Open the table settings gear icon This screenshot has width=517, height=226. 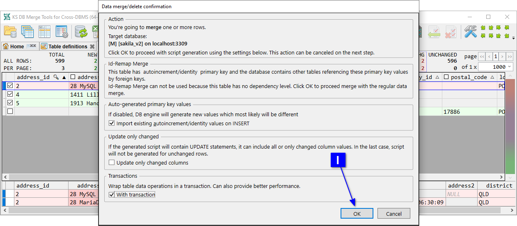click(62, 31)
